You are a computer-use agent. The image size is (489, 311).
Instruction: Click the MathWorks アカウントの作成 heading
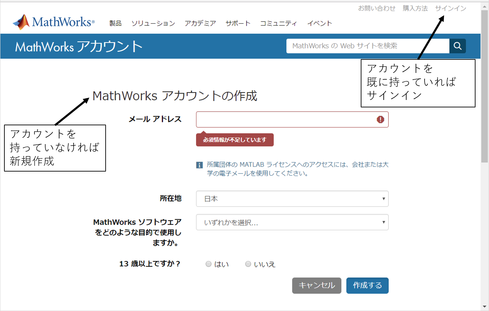coord(175,96)
